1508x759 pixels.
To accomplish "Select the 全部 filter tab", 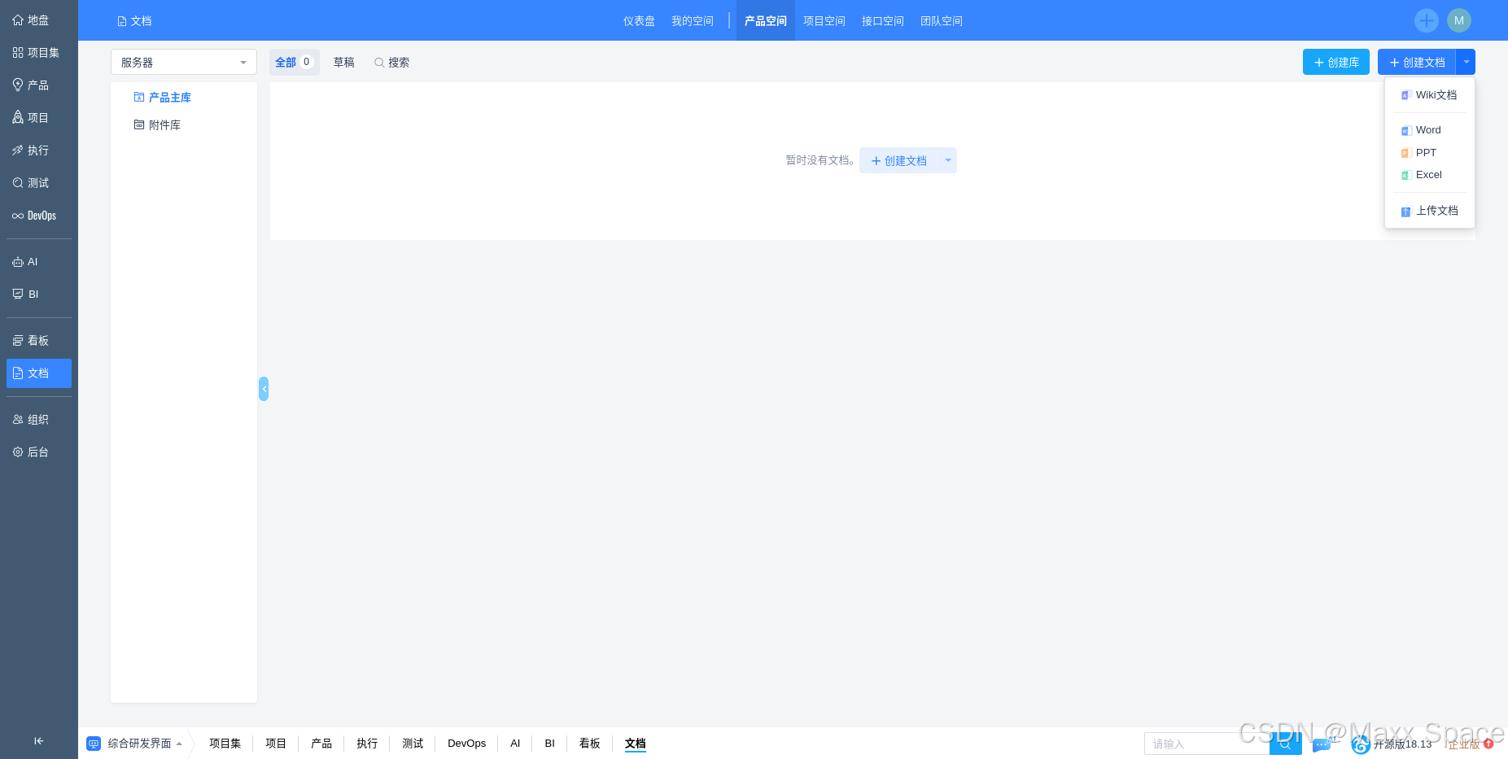I will (294, 62).
